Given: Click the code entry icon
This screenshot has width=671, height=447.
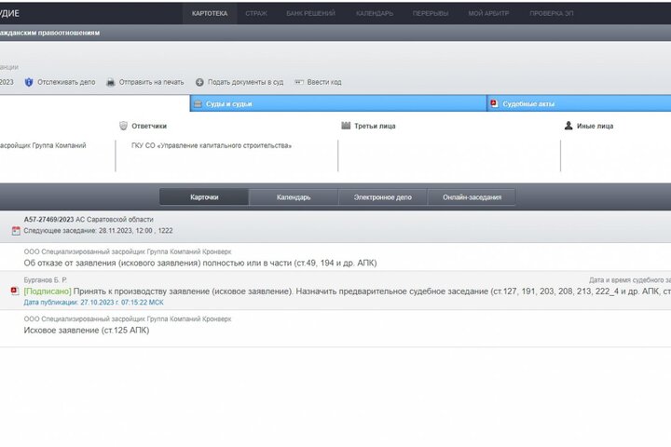Looking at the screenshot, I should pyautogui.click(x=299, y=82).
